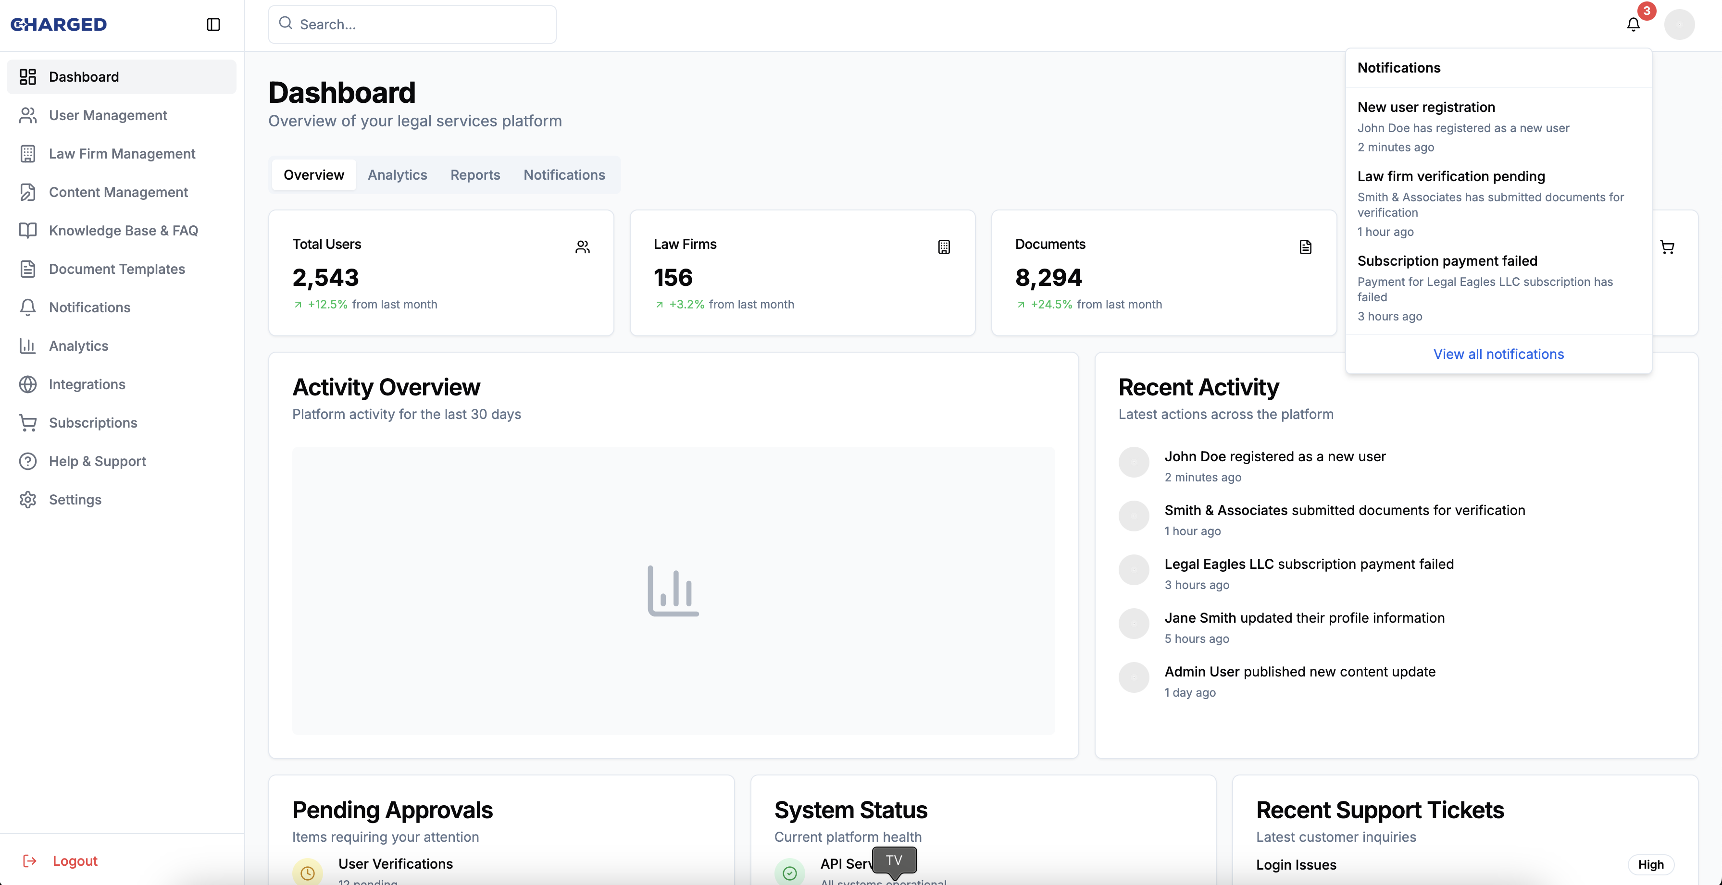Click the Total Users value 2,543
The width and height of the screenshot is (1722, 885).
(325, 277)
